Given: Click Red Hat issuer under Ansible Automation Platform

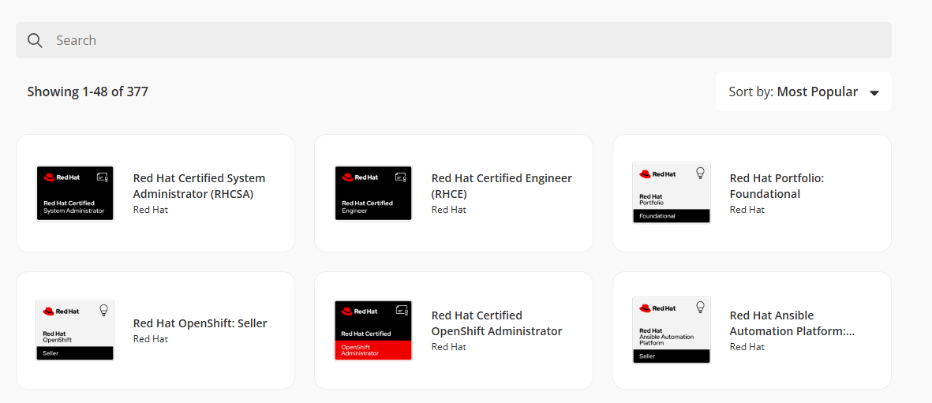Looking at the screenshot, I should pyautogui.click(x=747, y=347).
